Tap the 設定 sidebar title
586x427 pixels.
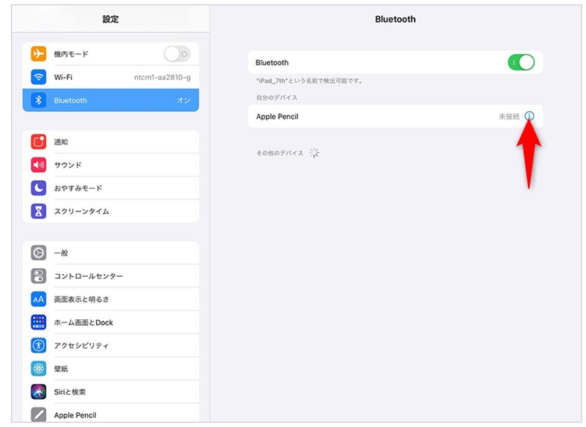tap(111, 19)
